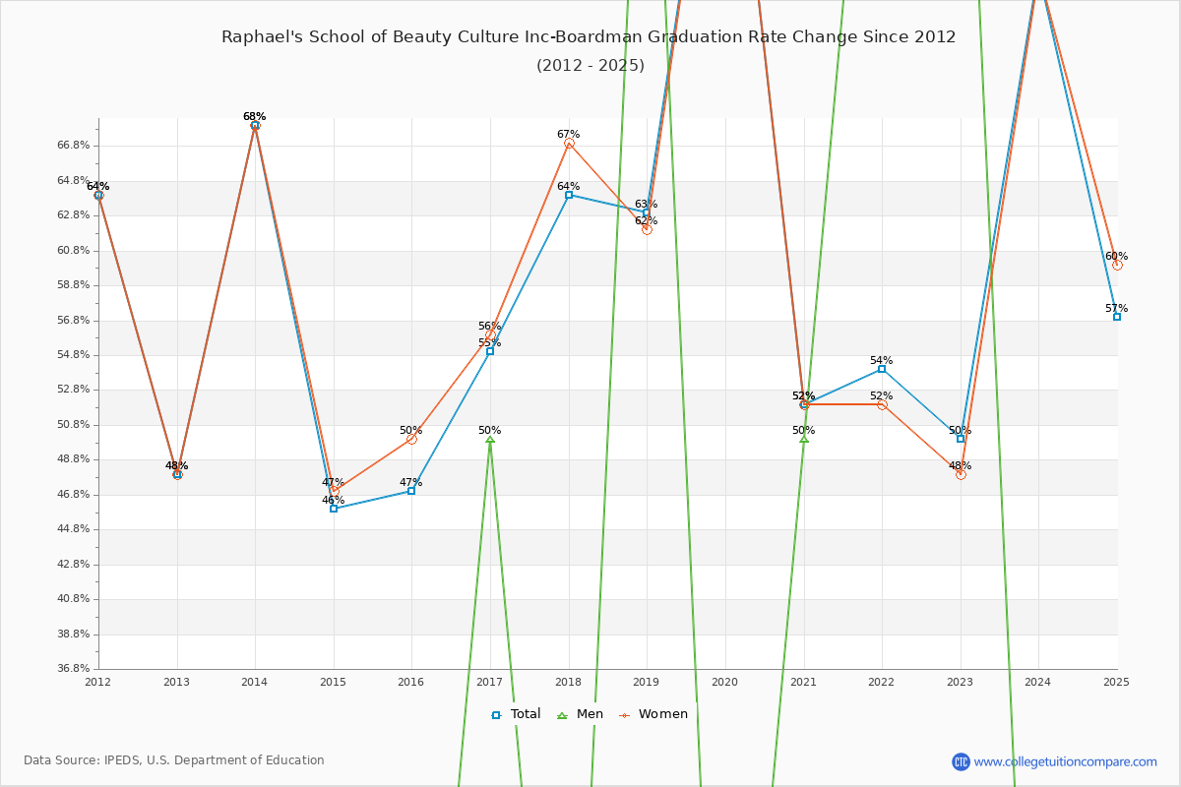Click the 56.8% y-axis label
The height and width of the screenshot is (787, 1181).
[74, 321]
